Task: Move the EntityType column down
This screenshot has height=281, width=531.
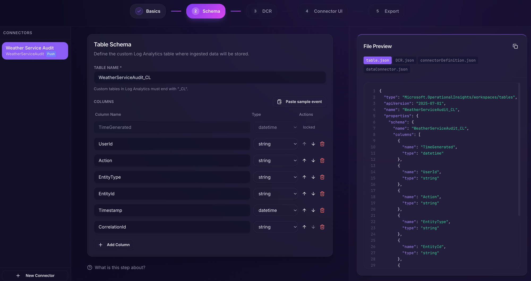Action: (313, 177)
